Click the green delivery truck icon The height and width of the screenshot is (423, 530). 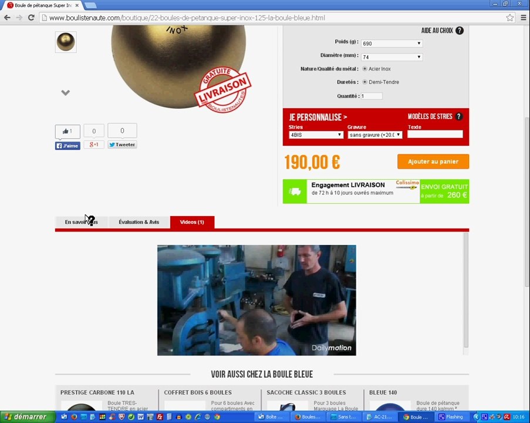(295, 192)
